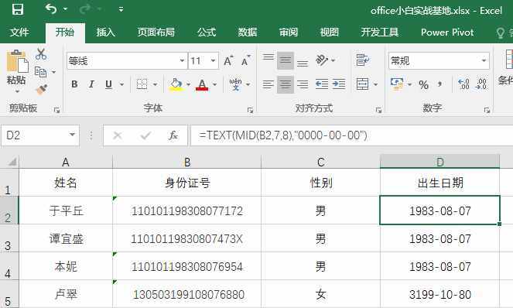This screenshot has width=513, height=308.
Task: Select cell containing 谭宜盛
Action: (66, 238)
